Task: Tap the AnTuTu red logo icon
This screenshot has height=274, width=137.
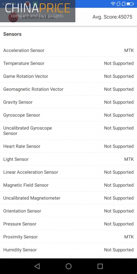Action: click(13, 17)
